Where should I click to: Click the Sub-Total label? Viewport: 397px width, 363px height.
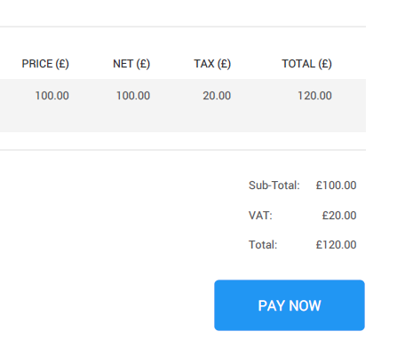pyautogui.click(x=274, y=185)
